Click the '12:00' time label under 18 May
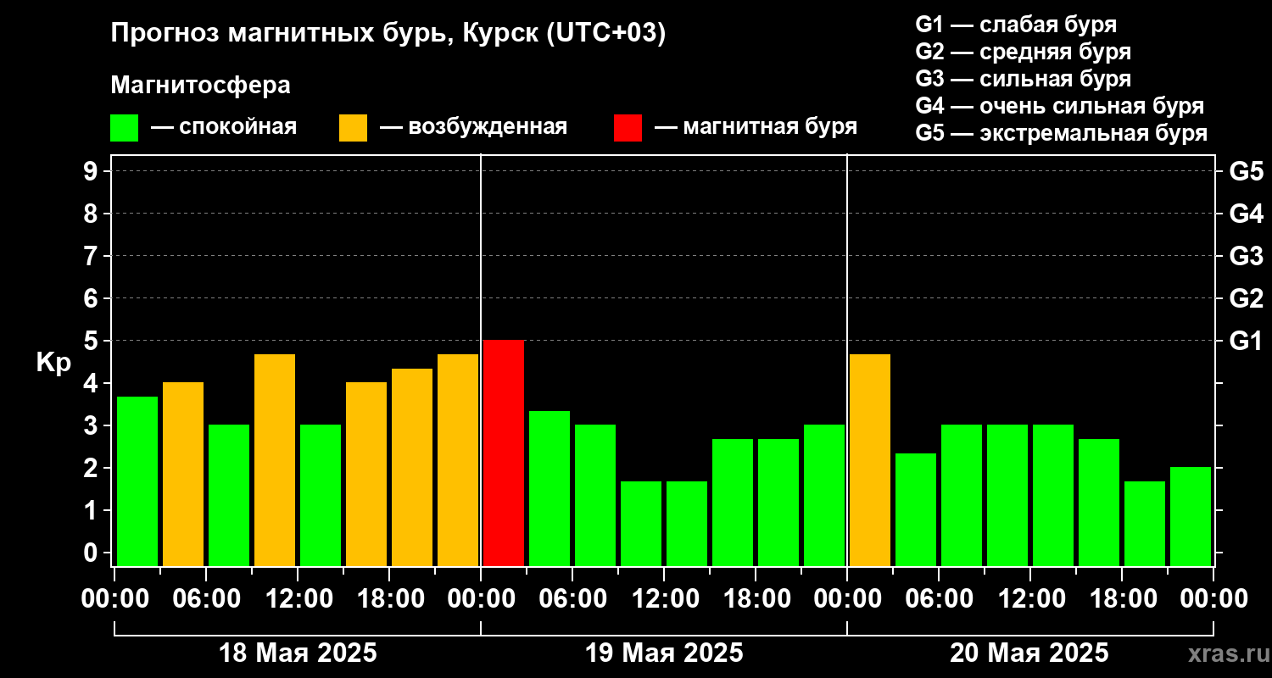Image resolution: width=1272 pixels, height=678 pixels. tap(298, 599)
